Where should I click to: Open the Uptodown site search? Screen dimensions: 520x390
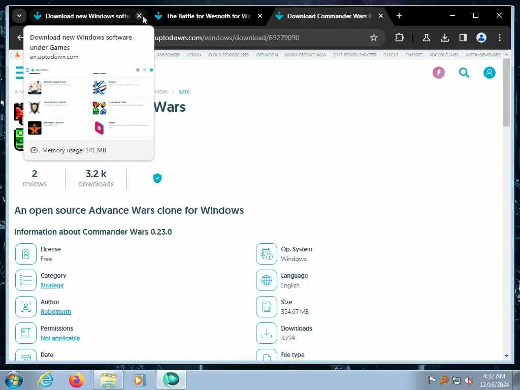(x=464, y=72)
